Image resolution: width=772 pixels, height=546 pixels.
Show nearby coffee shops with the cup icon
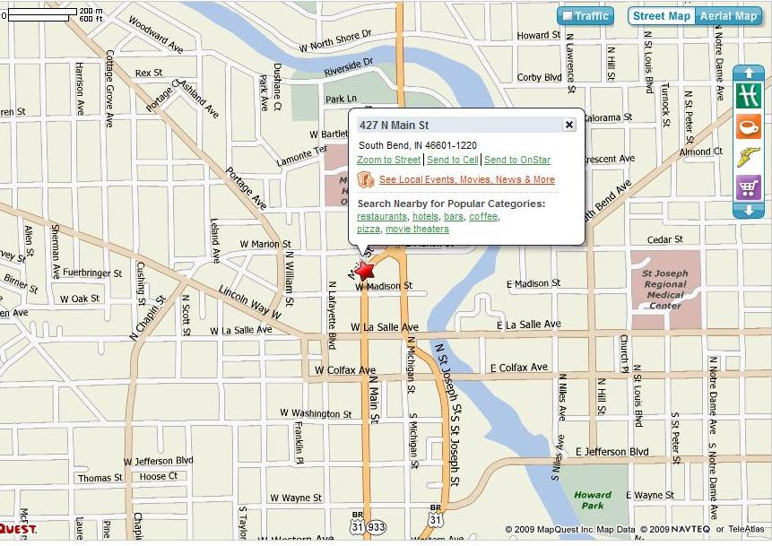click(749, 126)
